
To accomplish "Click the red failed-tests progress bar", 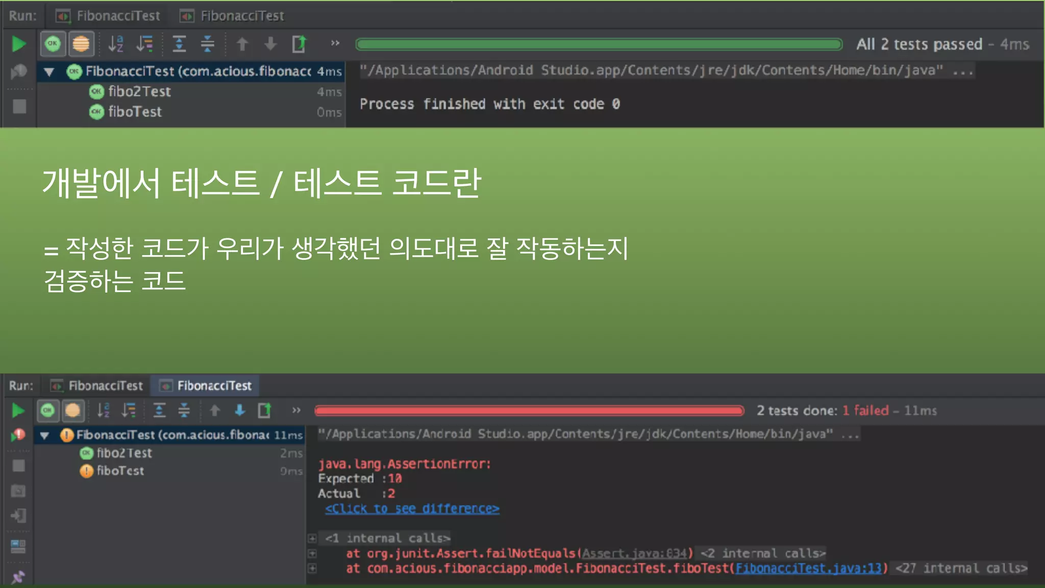I will (x=529, y=410).
